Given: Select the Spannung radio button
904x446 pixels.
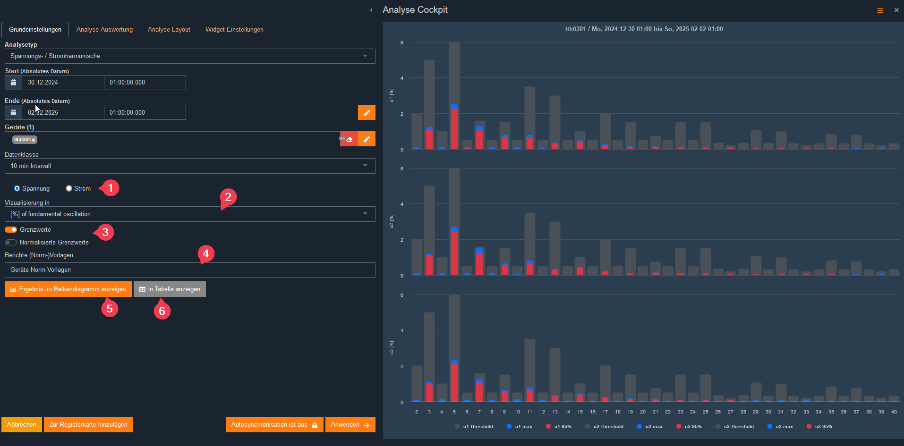Looking at the screenshot, I should click(17, 188).
